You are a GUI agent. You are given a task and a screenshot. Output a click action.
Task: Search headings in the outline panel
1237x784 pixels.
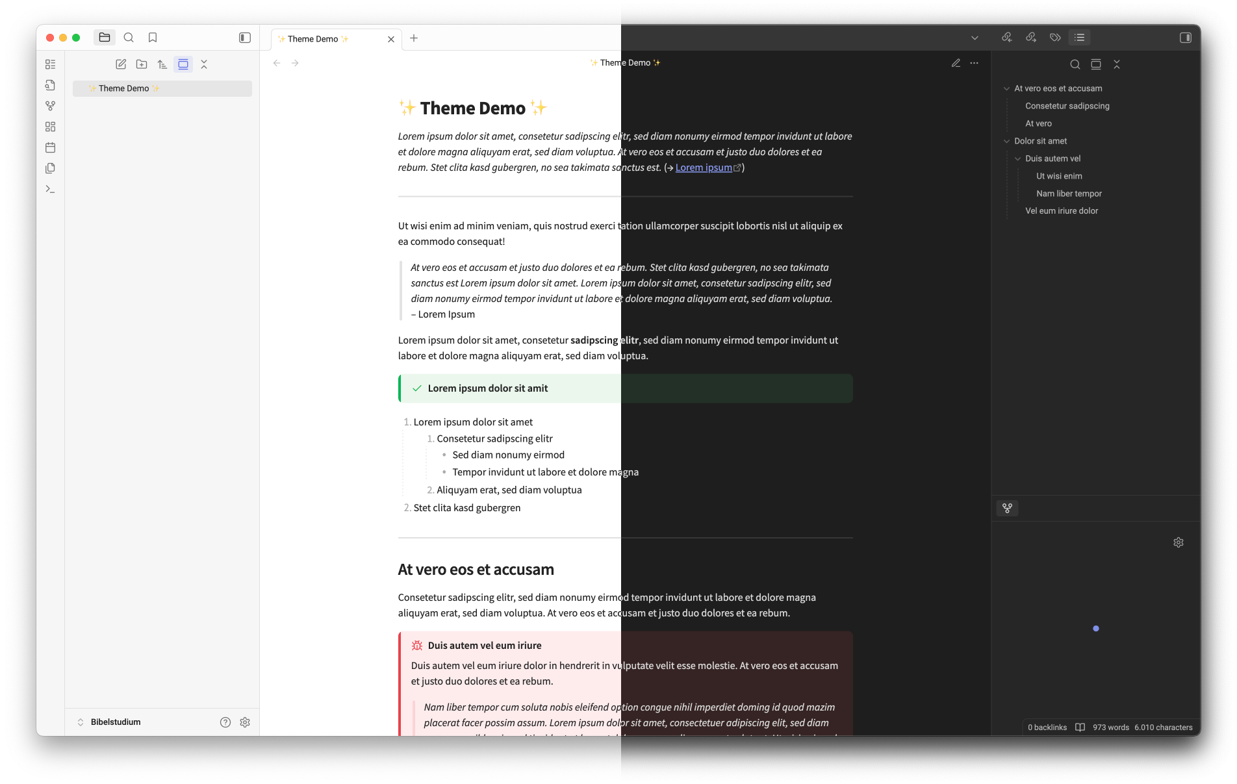tap(1075, 64)
